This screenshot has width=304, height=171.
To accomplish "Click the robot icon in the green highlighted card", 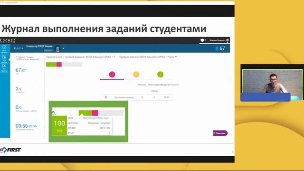I will coord(53,113).
